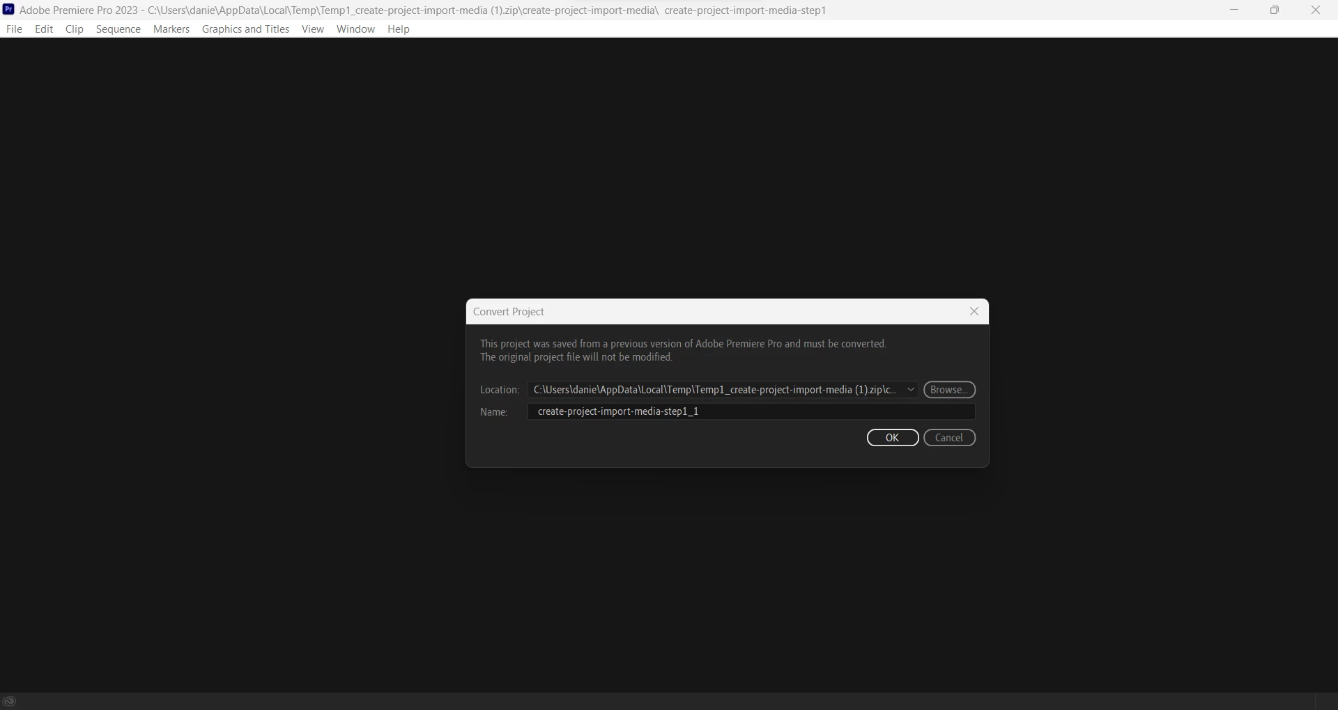
Task: Click the Convert Project dialog title
Action: coord(509,312)
